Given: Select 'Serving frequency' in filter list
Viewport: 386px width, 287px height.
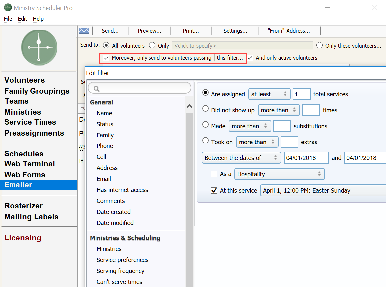Looking at the screenshot, I should (120, 271).
